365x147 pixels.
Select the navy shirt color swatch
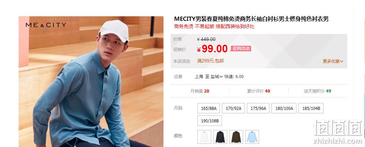(220, 137)
